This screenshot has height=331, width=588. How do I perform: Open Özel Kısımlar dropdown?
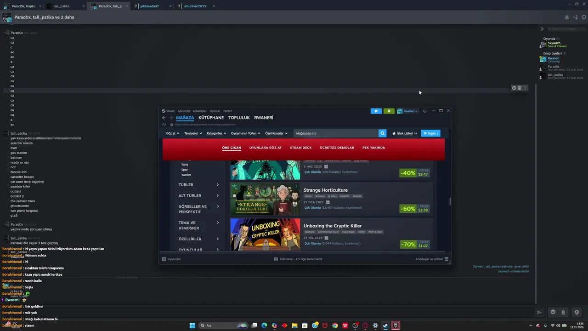point(276,133)
